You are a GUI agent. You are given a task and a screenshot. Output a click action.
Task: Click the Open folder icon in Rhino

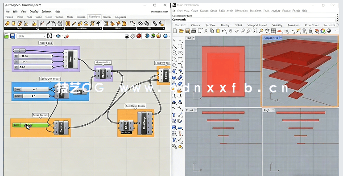pos(181,31)
